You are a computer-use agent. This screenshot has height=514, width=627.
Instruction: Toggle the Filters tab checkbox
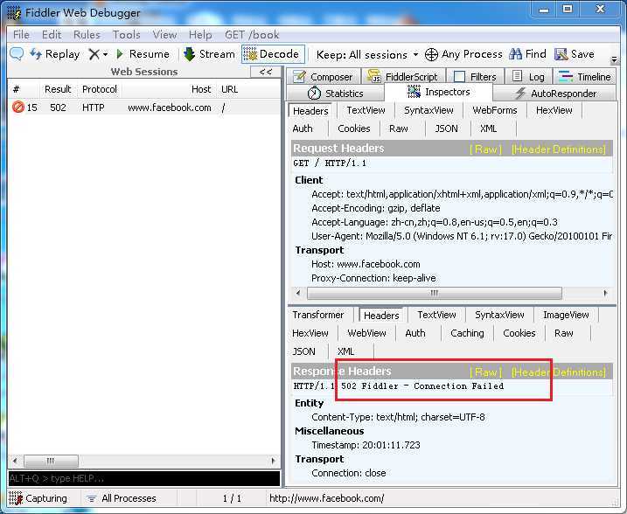[x=460, y=77]
